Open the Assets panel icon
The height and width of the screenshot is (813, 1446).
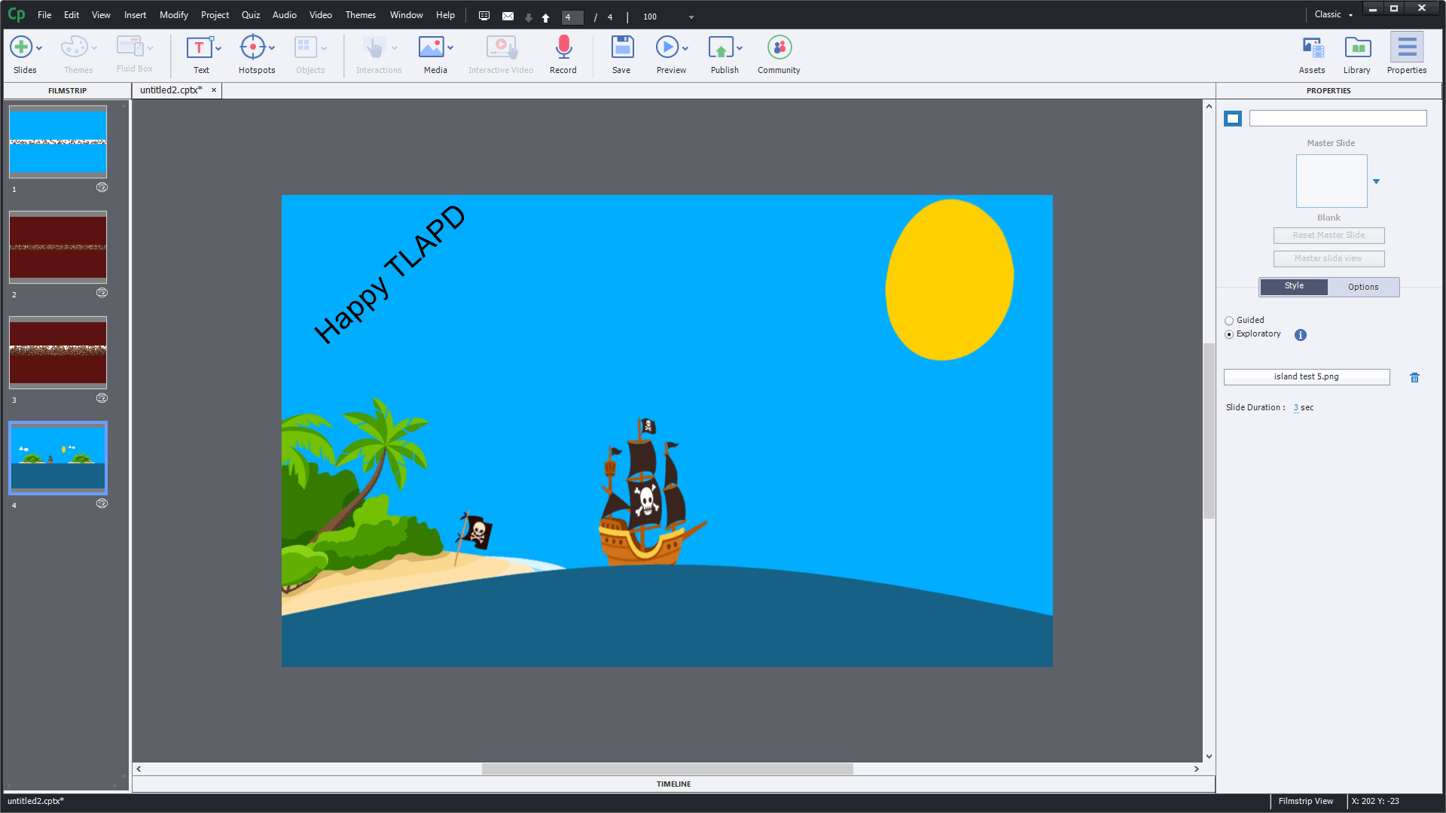coord(1313,47)
